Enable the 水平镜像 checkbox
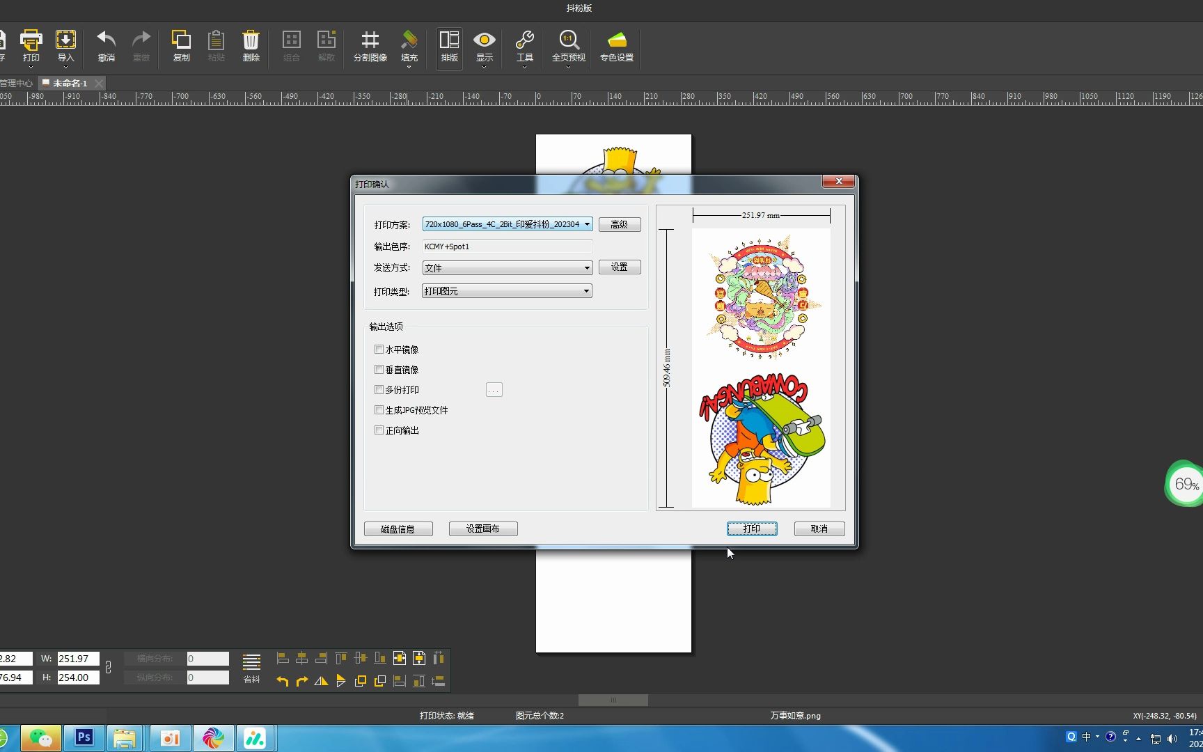This screenshot has height=752, width=1203. click(379, 350)
